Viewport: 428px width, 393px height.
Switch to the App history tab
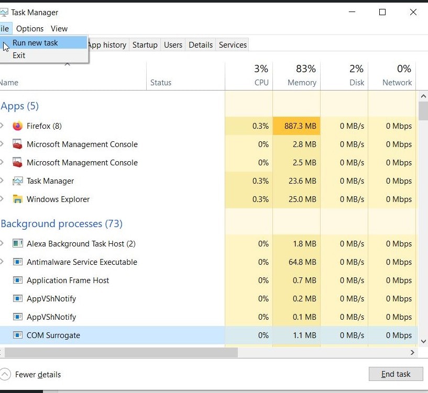(108, 44)
